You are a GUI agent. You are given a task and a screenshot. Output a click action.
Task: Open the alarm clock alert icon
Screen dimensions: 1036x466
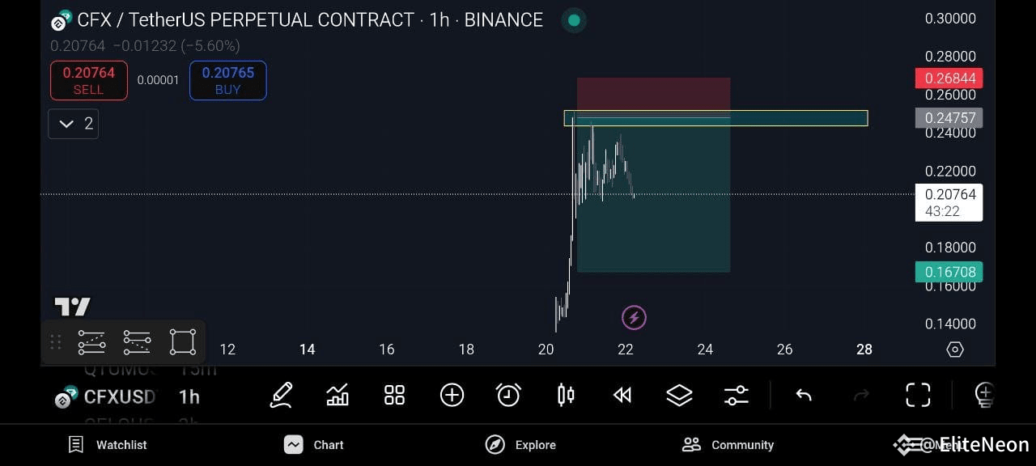pyautogui.click(x=508, y=395)
